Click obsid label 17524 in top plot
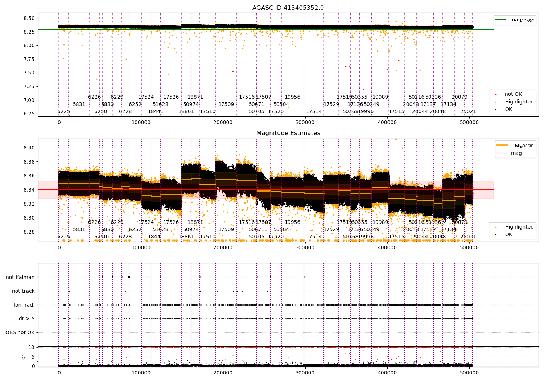The height and width of the screenshot is (381, 544). pos(146,97)
